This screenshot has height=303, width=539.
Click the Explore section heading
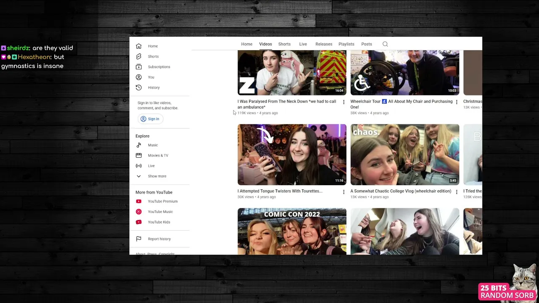point(142,136)
